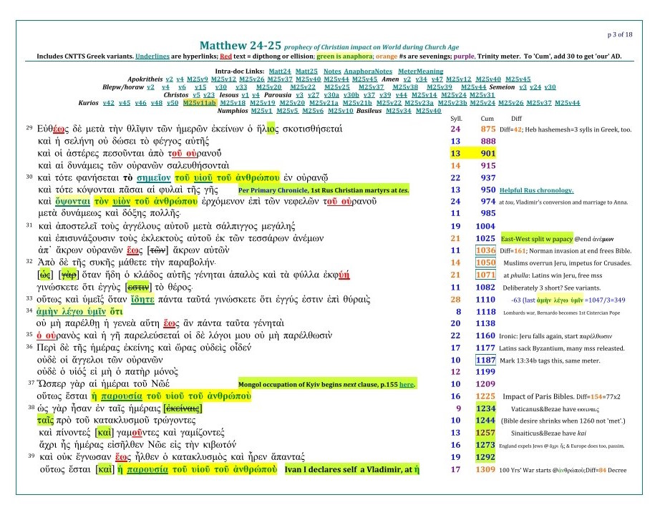Image resolution: width=660 pixels, height=515 pixels.
Task: Select the boxed cumulative value 1187
Action: [485, 360]
